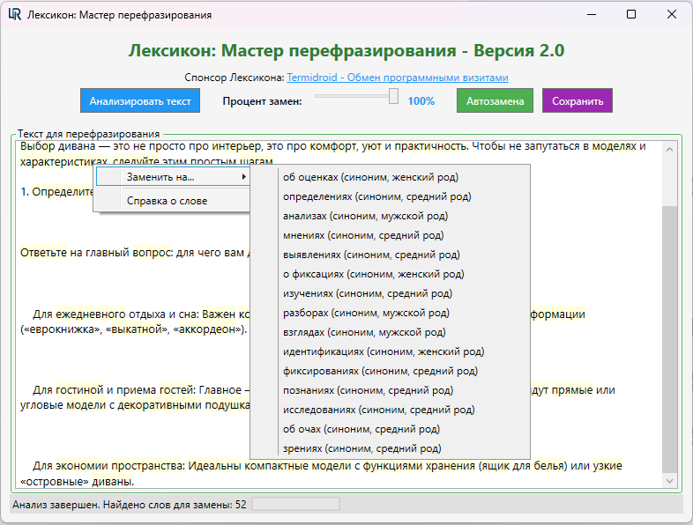Click the Lexicon app icon in title bar
The height and width of the screenshot is (525, 693).
tap(15, 15)
